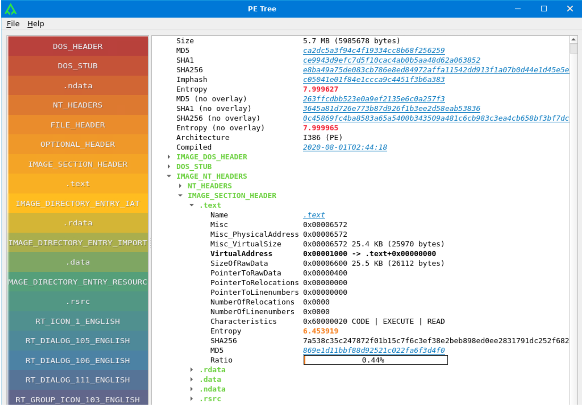Select the .ndata region block

78,86
